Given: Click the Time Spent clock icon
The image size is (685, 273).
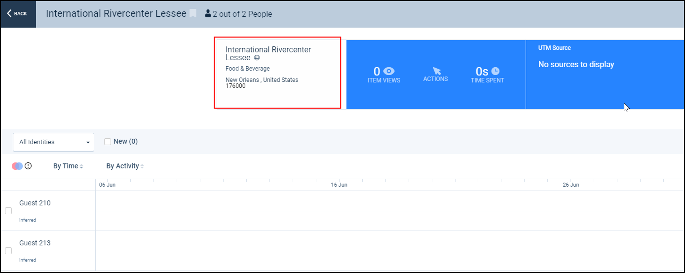Looking at the screenshot, I should (495, 72).
